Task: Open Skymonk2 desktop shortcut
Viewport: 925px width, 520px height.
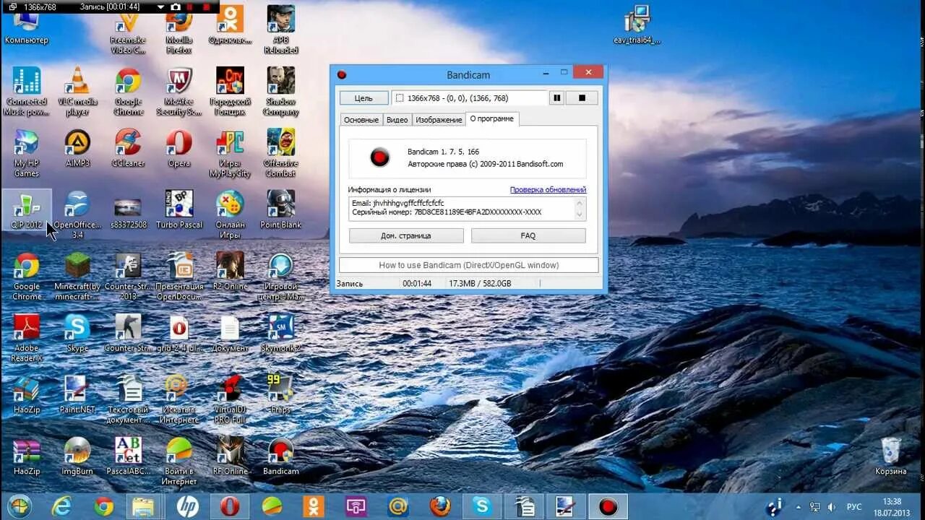Action: coord(280,333)
